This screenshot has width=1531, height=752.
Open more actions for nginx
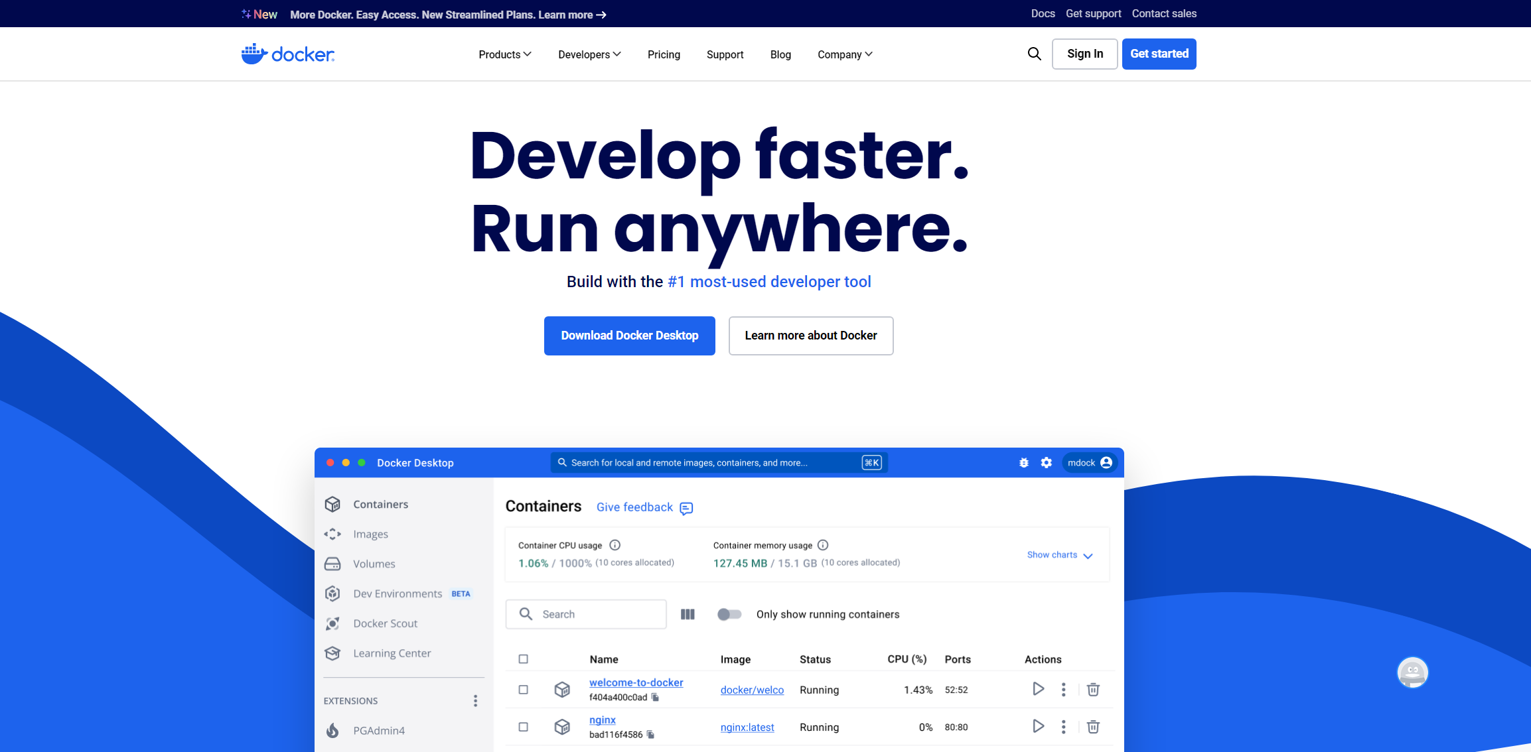tap(1063, 727)
